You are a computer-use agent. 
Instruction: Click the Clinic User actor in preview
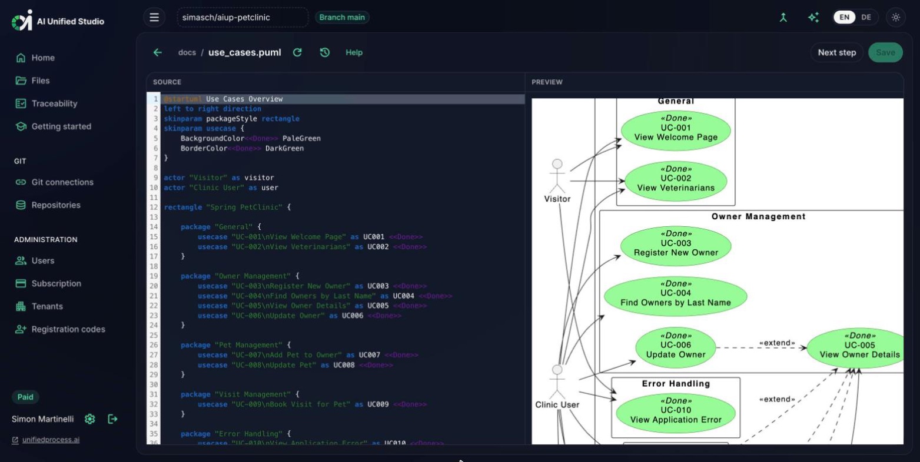[x=557, y=387]
